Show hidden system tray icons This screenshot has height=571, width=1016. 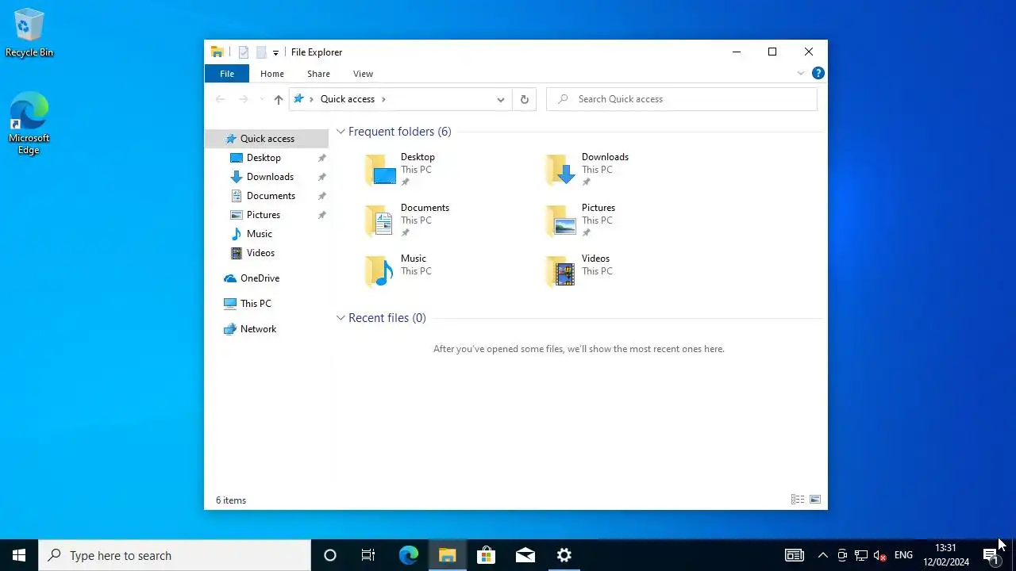822,555
